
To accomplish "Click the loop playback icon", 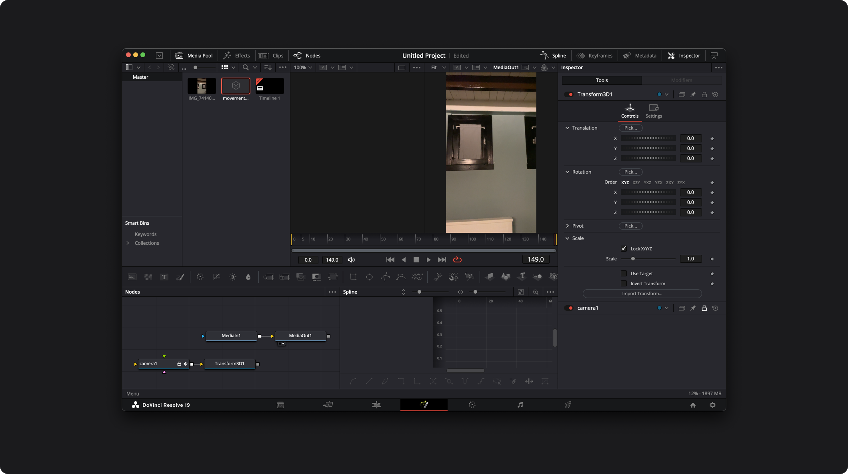I will click(x=457, y=260).
